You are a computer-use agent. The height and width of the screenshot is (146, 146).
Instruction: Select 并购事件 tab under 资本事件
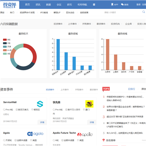(x=79, y=90)
